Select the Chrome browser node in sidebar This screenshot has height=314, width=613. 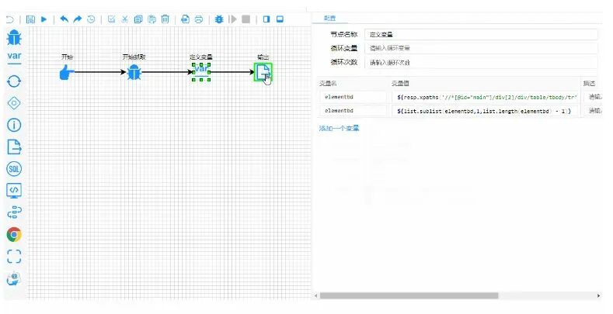point(14,234)
